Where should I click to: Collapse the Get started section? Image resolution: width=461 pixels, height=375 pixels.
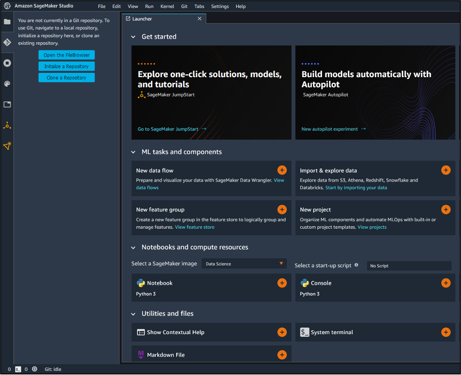133,36
